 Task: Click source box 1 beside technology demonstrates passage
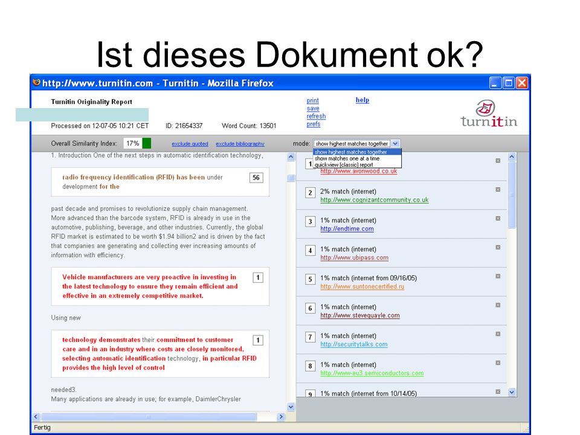pos(258,340)
